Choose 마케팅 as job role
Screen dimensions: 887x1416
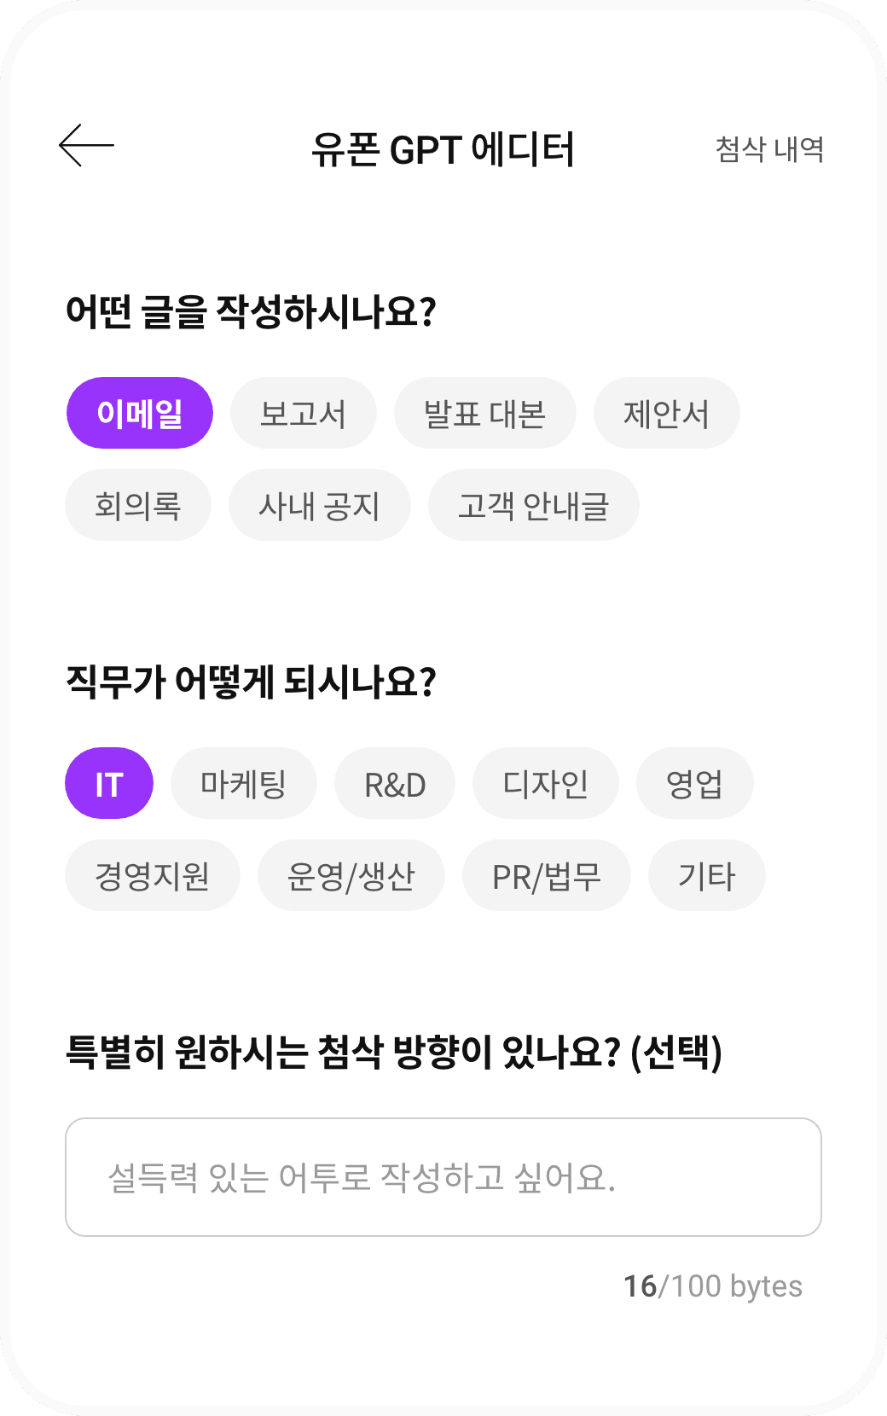(243, 784)
